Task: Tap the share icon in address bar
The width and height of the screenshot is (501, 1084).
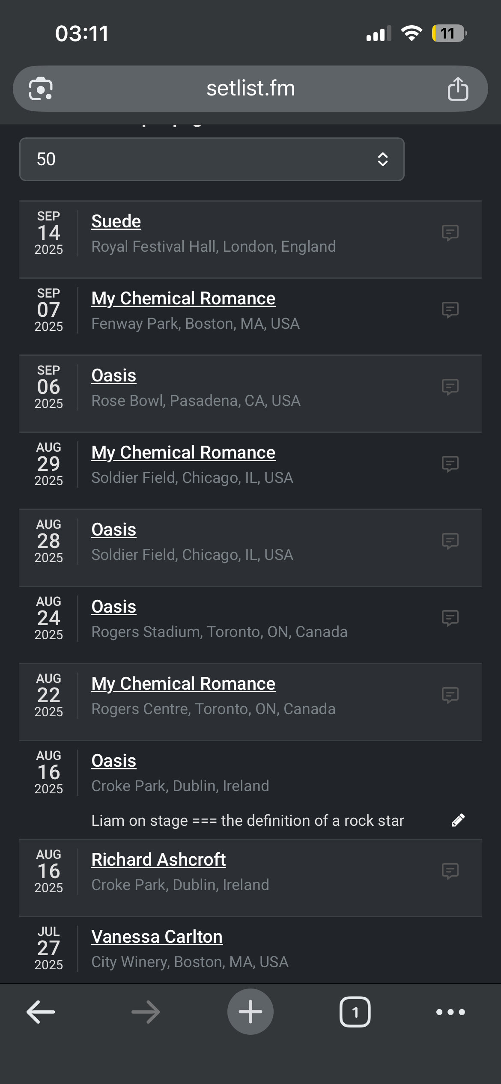Action: pyautogui.click(x=458, y=89)
